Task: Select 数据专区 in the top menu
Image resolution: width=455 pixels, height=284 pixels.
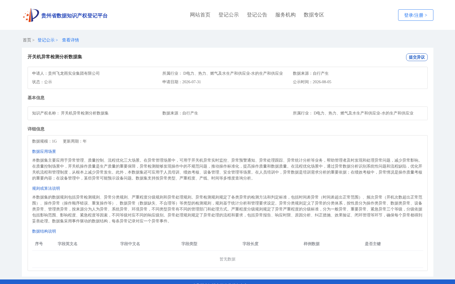Action: point(314,15)
